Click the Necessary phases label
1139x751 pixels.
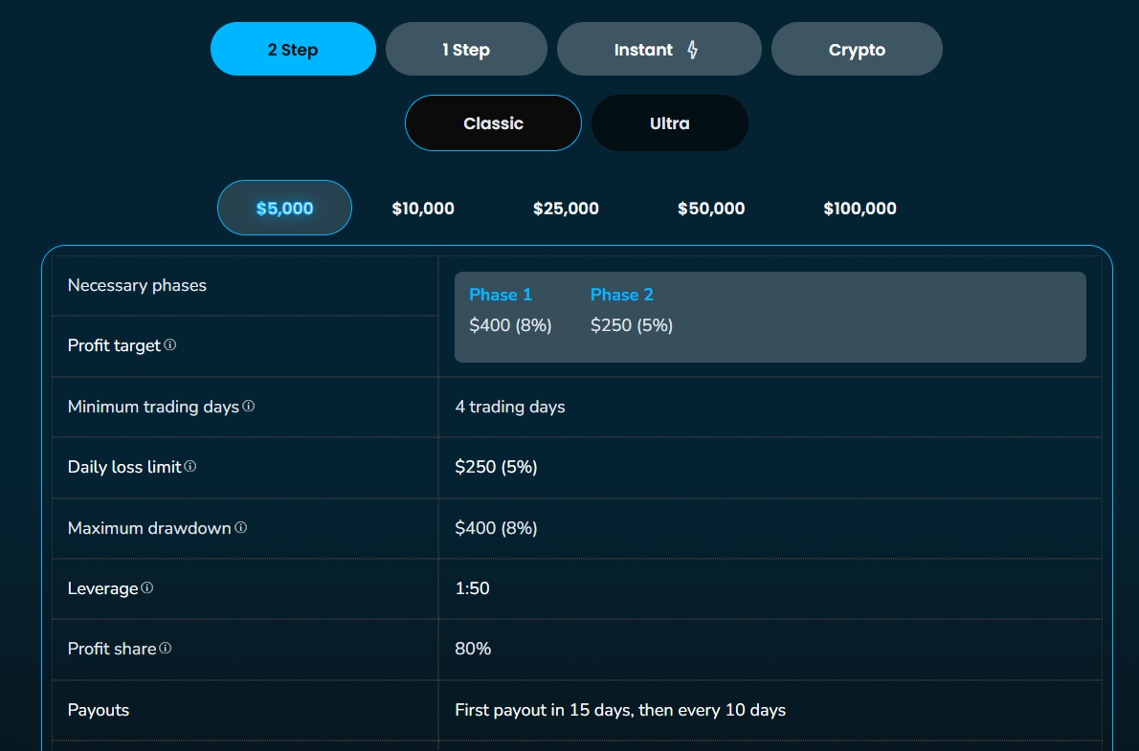pos(137,285)
